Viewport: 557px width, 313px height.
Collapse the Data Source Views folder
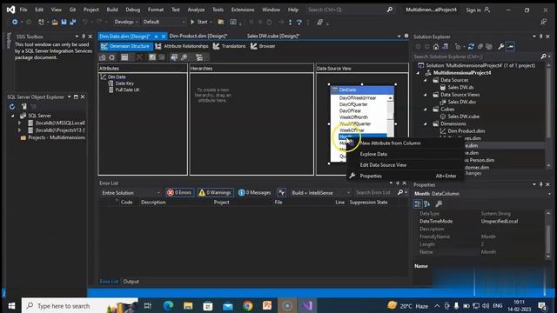426,95
